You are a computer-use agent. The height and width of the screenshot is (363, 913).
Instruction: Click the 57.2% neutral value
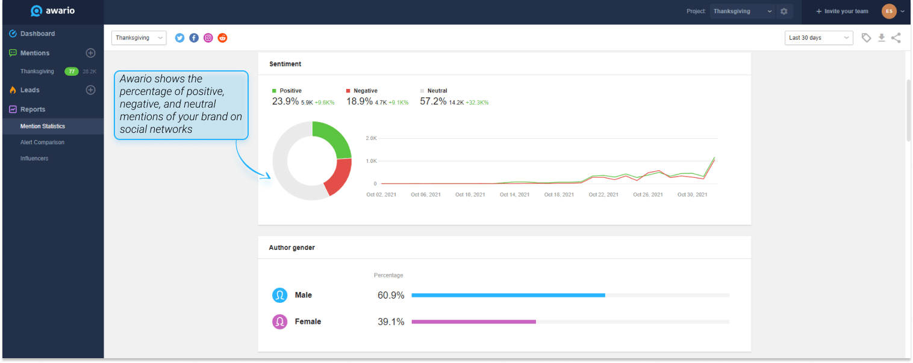click(434, 102)
